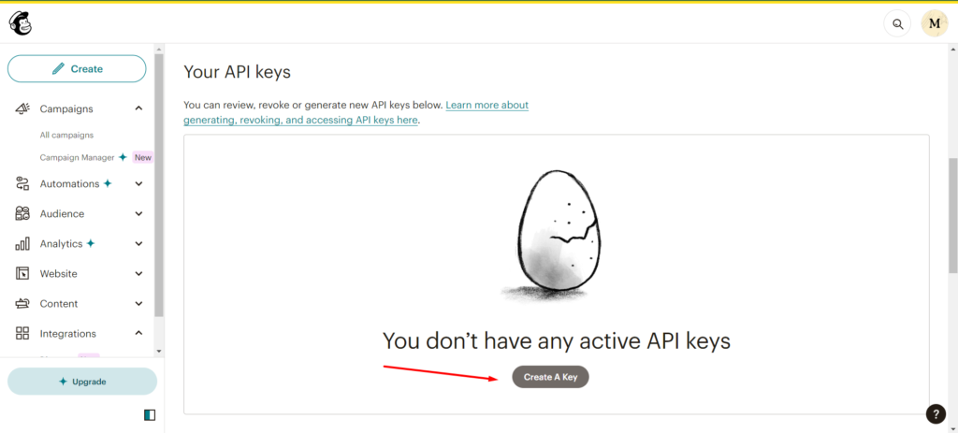
Task: Click the sparkle icon beside Campaign Manager
Action: click(123, 157)
